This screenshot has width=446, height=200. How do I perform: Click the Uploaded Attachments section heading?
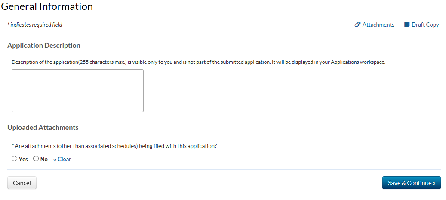pos(43,127)
